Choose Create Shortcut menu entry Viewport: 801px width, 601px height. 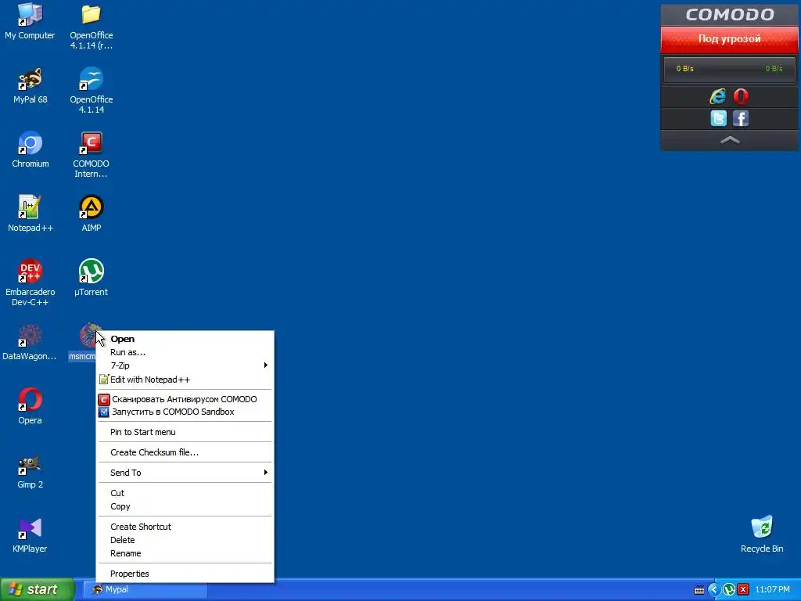pos(185,527)
